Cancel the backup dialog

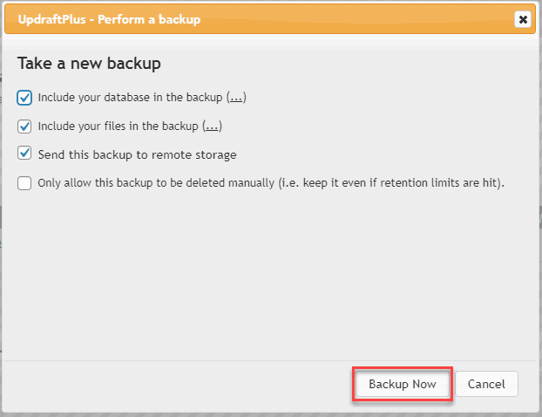[x=486, y=384]
